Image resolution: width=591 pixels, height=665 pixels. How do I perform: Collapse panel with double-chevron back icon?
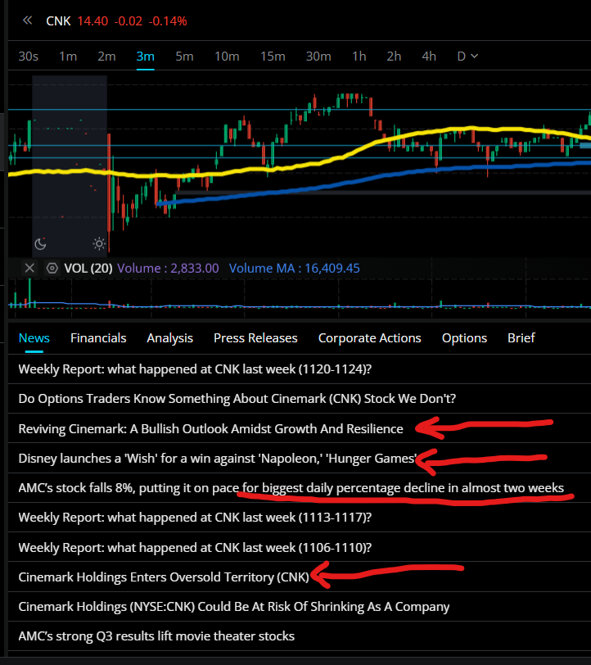(x=28, y=20)
